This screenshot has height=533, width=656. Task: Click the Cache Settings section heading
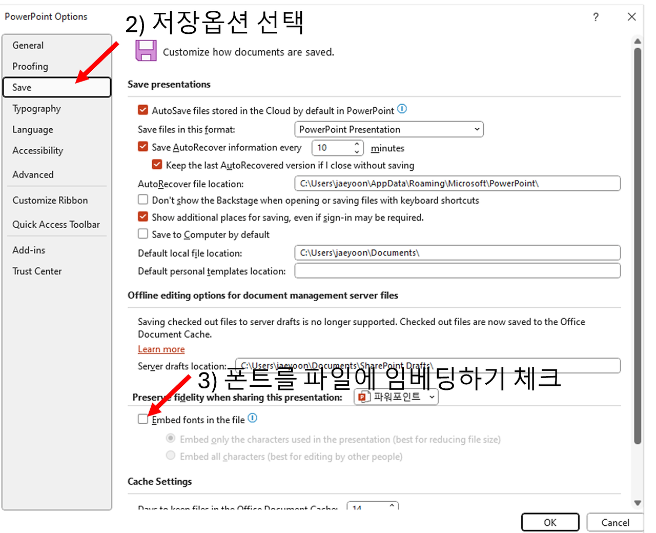(160, 481)
